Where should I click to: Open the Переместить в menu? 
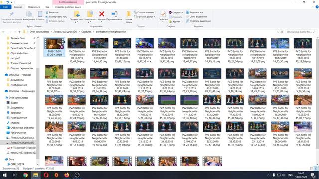[x=76, y=17]
